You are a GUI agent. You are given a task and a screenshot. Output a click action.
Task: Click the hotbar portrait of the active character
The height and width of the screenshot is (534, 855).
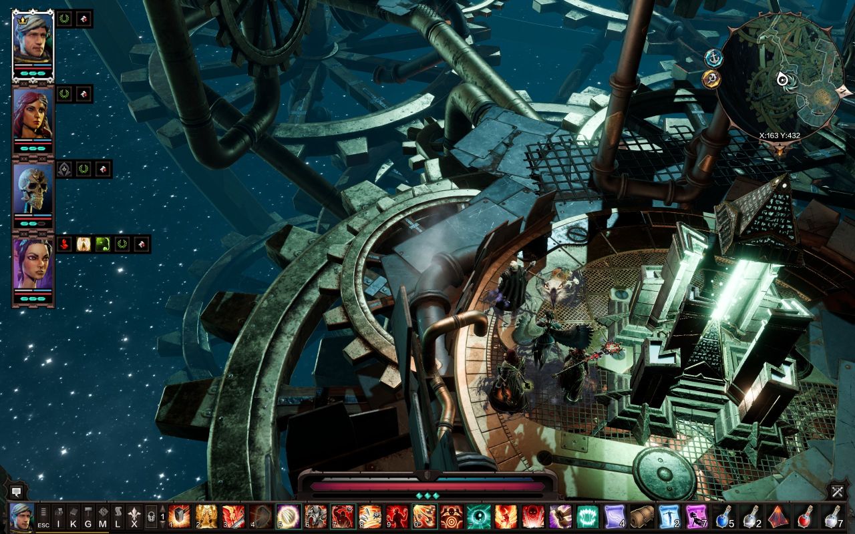pos(21,516)
